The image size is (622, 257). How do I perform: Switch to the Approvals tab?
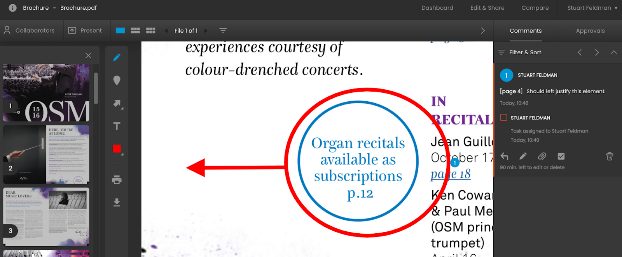click(590, 31)
